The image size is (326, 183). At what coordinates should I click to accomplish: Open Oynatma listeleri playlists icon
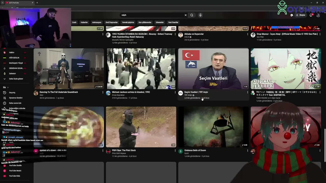[x=5, y=98]
